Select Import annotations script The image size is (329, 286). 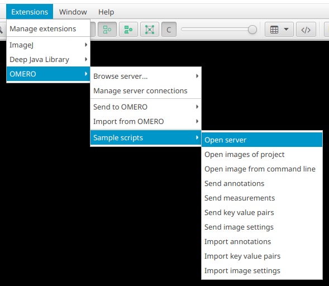(262, 241)
